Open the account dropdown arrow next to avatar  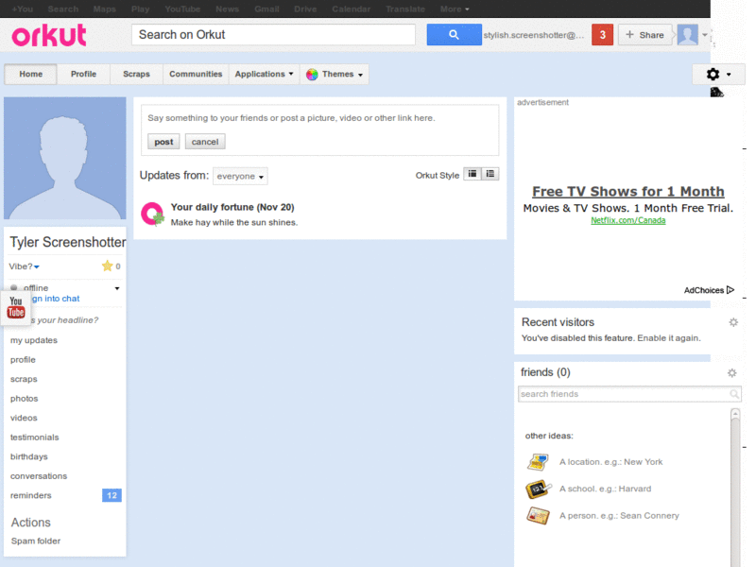pyautogui.click(x=704, y=35)
